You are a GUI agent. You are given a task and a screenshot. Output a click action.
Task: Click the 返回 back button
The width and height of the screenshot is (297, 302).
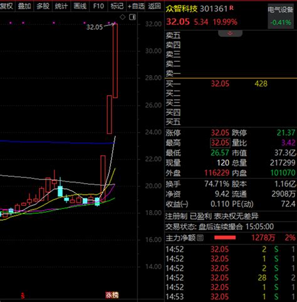point(155,6)
